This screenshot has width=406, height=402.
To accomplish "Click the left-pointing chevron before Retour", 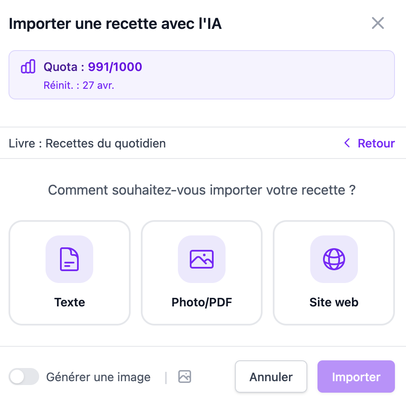I will coord(347,143).
